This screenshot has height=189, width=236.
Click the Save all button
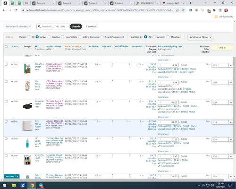click(222, 48)
